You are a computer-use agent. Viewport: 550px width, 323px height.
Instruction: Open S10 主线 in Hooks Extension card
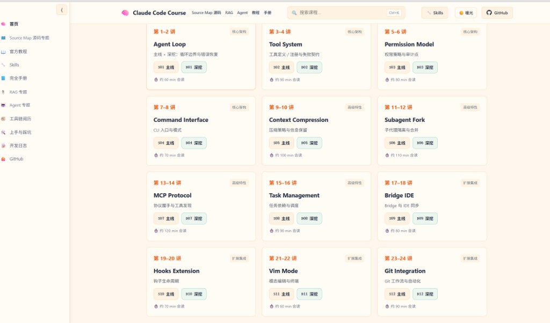click(x=166, y=294)
